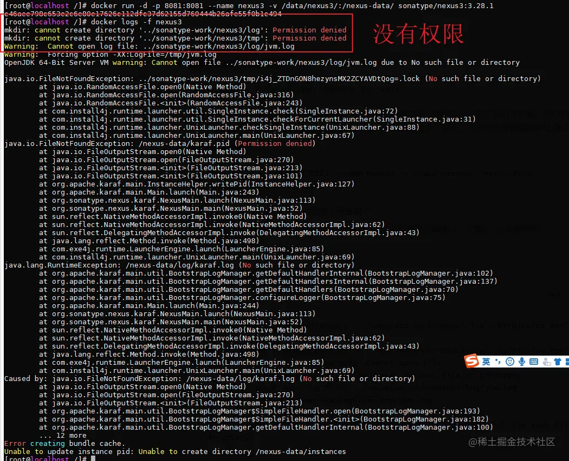569x461 pixels.
Task: Click 'checkSingleInstance(UnixLauncher.java:88)' line
Action: [x=230, y=127]
